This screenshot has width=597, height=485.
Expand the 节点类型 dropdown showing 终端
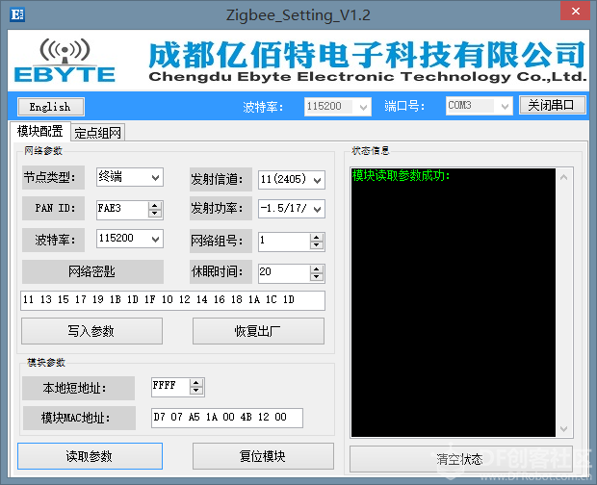point(130,177)
